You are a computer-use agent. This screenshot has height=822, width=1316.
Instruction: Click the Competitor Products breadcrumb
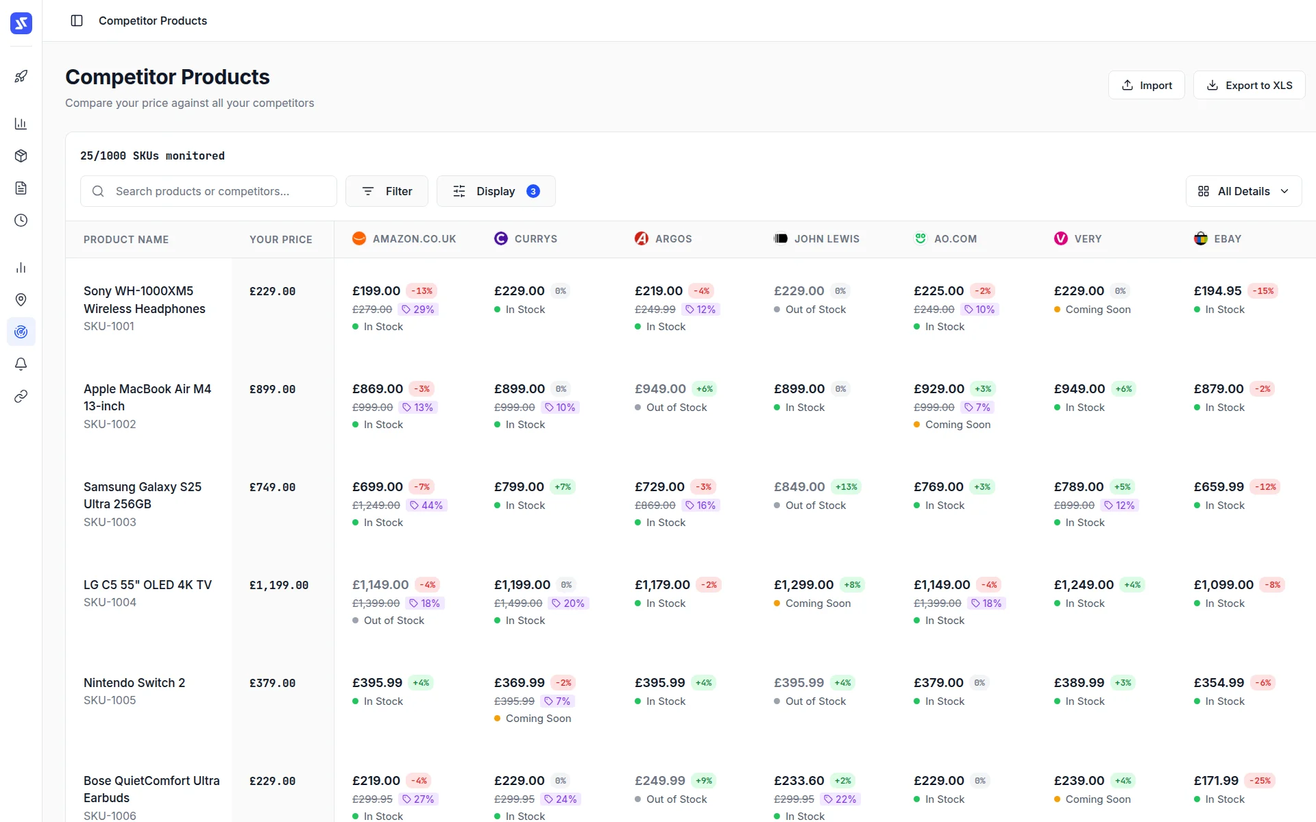[153, 21]
